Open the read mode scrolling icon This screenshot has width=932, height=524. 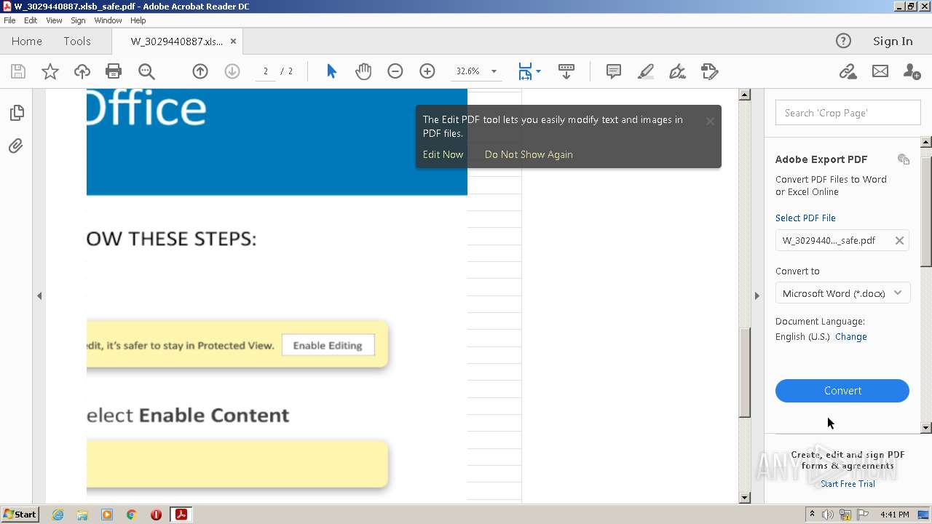[x=566, y=71]
